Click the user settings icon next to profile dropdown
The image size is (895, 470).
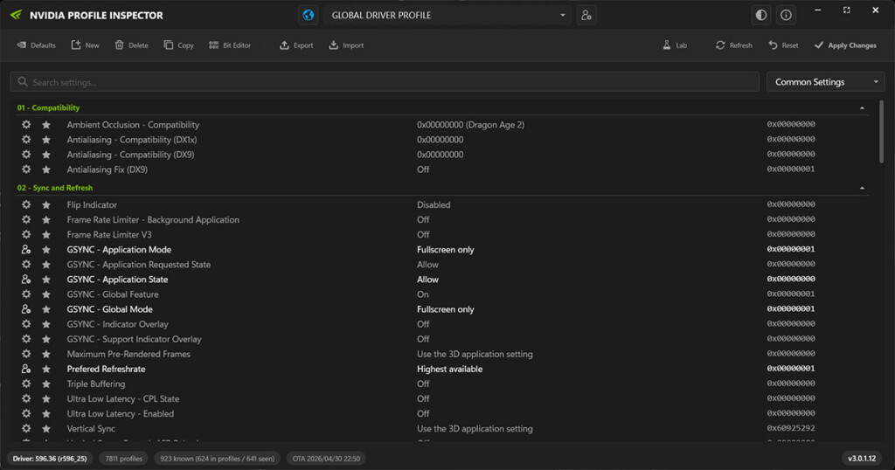click(586, 16)
